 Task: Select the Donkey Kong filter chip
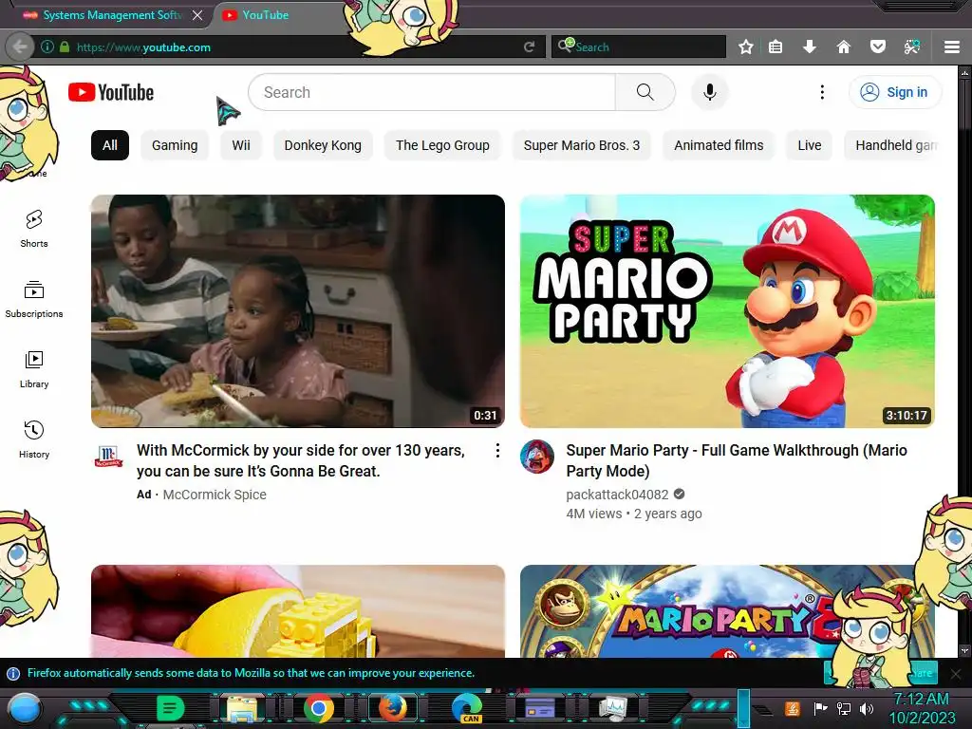click(x=323, y=145)
